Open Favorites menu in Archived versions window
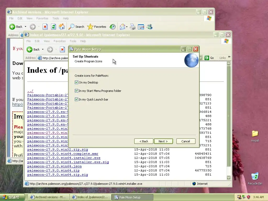 (42, 18)
